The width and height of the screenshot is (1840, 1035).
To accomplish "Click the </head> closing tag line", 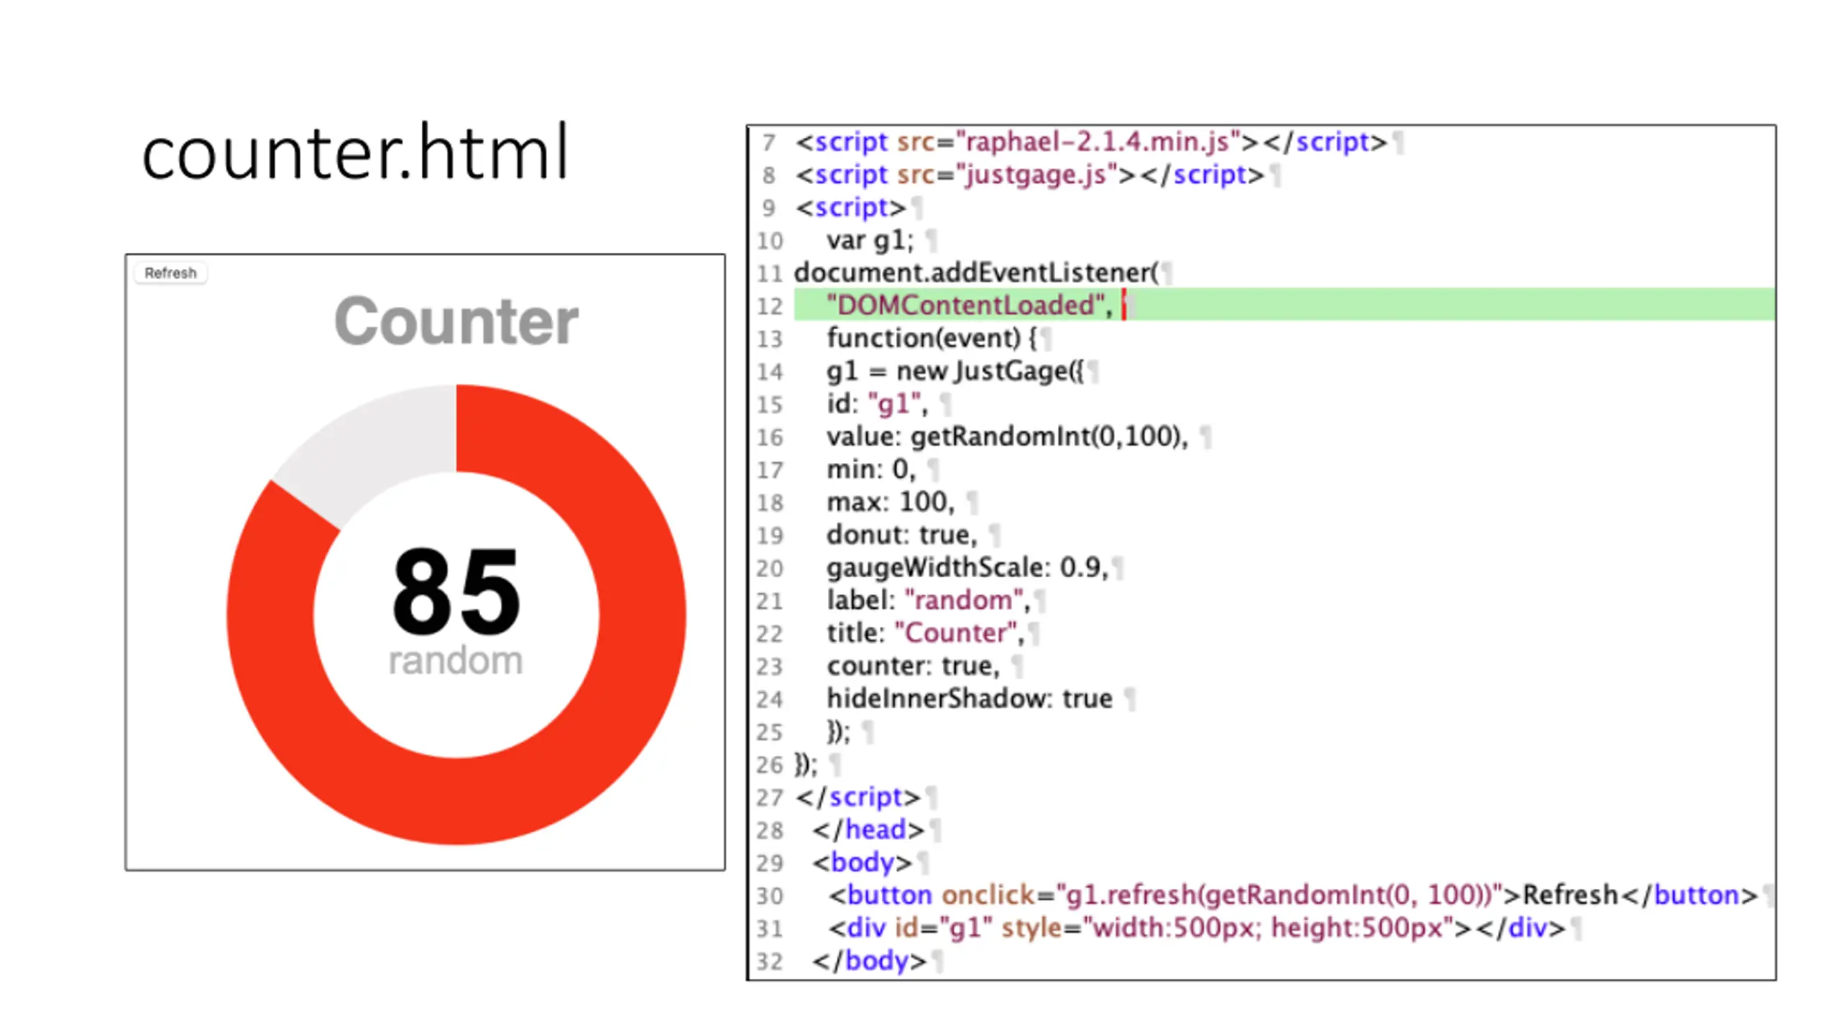I will [x=868, y=829].
